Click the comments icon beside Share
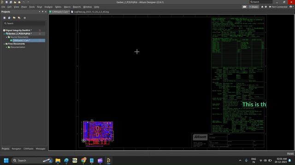 click(x=244, y=7)
